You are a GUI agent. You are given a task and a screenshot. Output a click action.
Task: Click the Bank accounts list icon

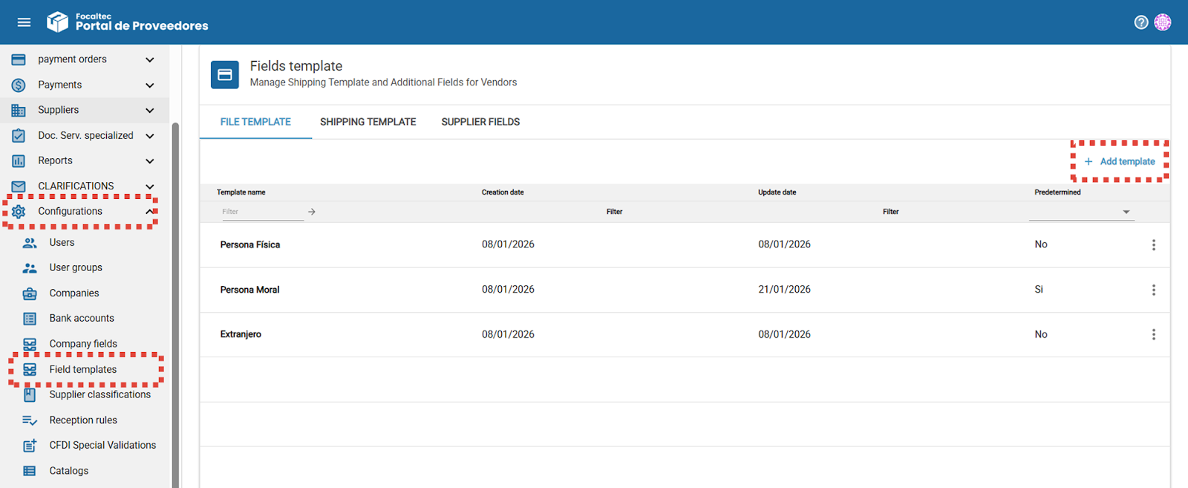click(30, 319)
